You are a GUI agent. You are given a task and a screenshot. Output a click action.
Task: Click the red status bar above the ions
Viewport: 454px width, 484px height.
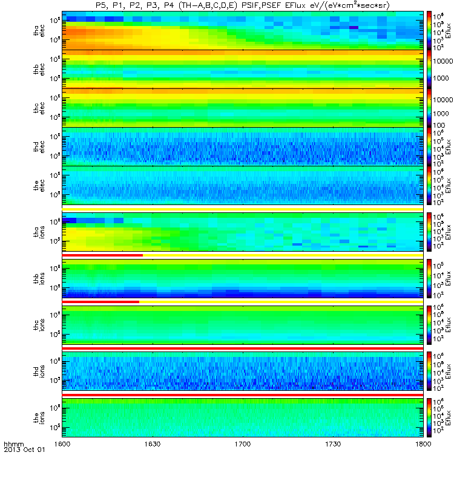[243, 395]
